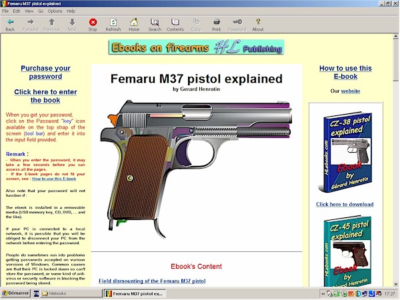Viewport: 400px width, 300px height.
Task: Click the 'Ebook's Content' red heading
Action: [196, 267]
